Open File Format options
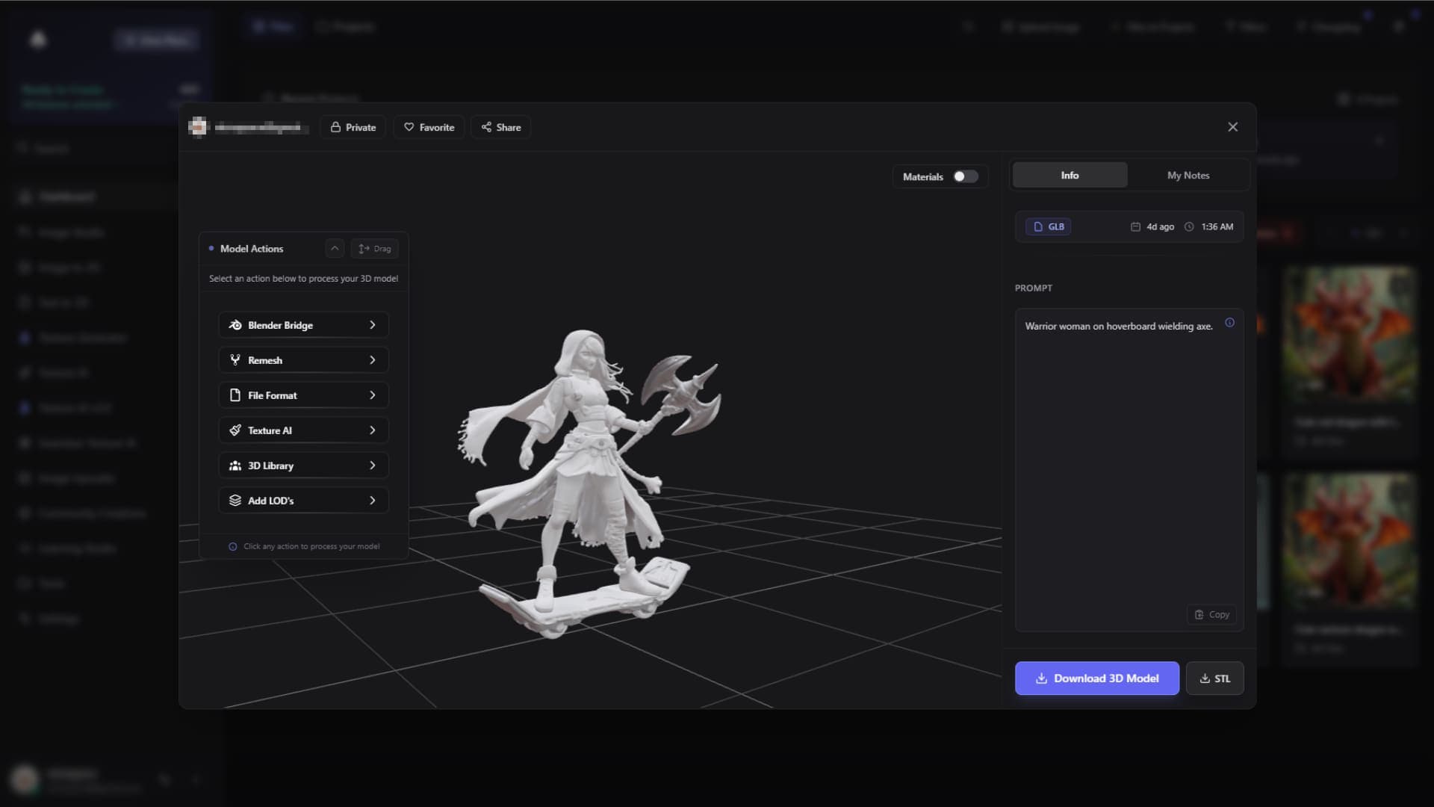Image resolution: width=1434 pixels, height=807 pixels. (x=302, y=394)
